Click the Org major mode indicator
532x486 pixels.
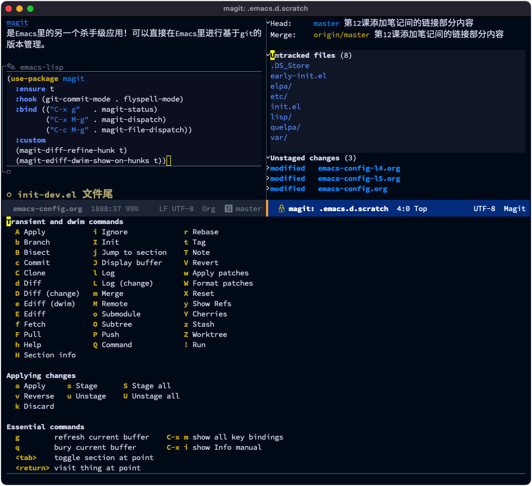[x=209, y=209]
